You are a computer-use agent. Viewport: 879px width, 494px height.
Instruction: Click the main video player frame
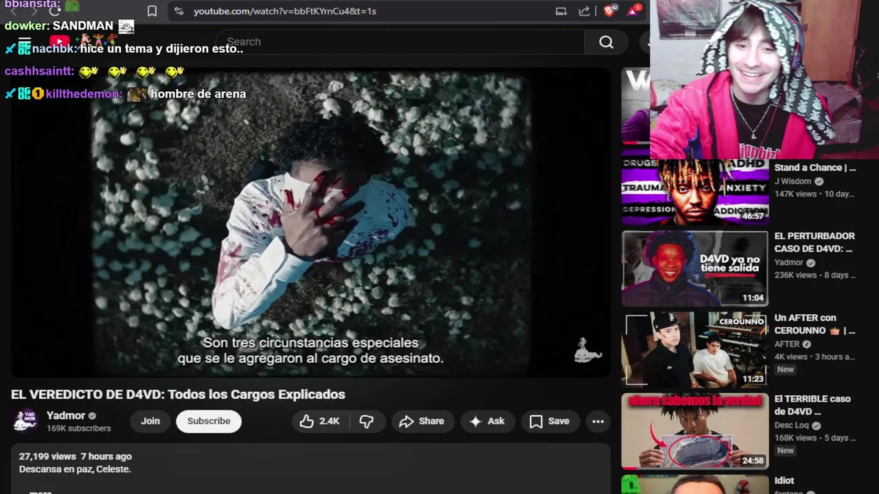coord(310,222)
